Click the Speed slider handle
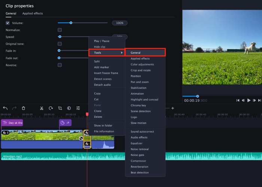The height and width of the screenshot is (187, 262). point(60,37)
